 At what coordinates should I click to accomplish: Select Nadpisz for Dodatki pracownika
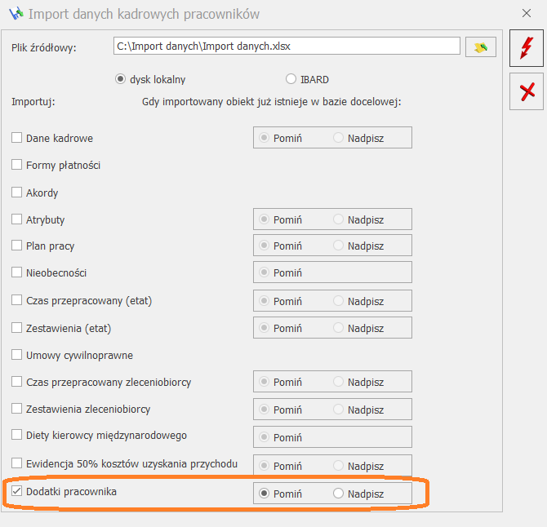point(338,494)
